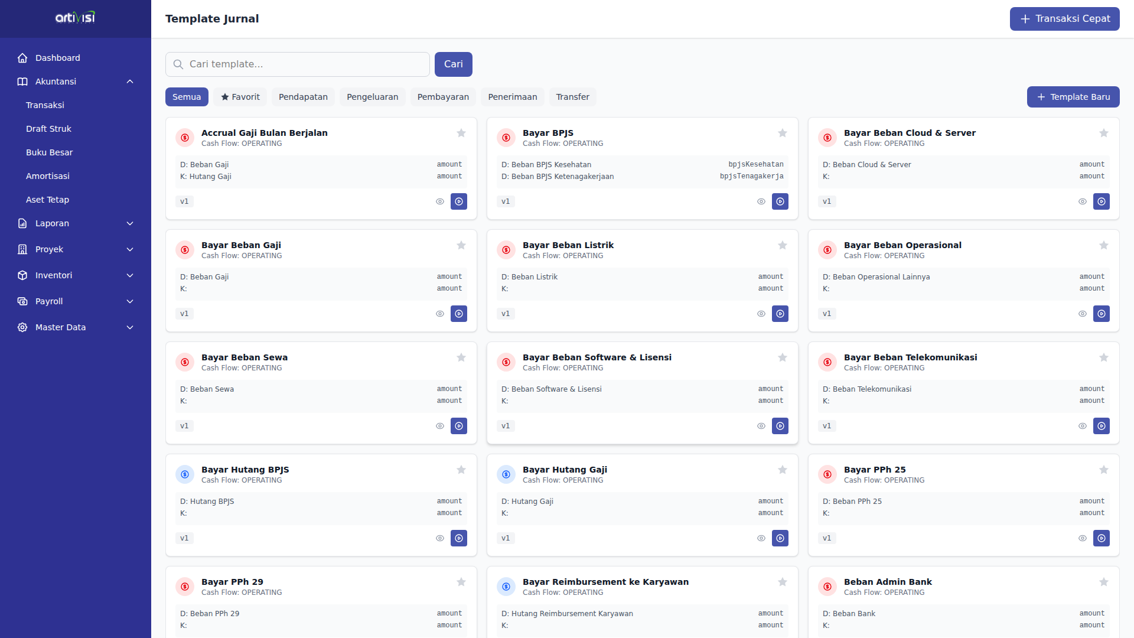The image size is (1134, 638).
Task: Click the Template Baru button
Action: 1073,97
